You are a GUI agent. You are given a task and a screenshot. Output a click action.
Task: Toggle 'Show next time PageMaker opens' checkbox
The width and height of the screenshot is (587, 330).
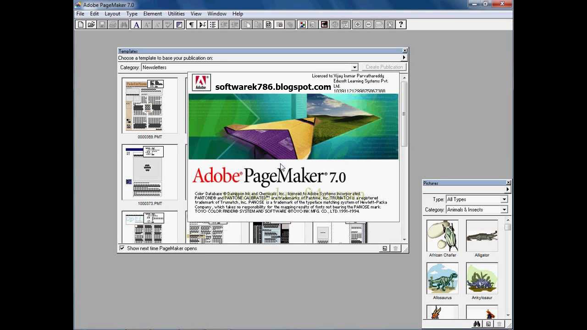click(122, 248)
